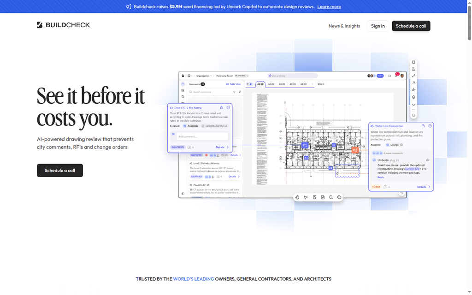Click the megaphone icon in announcement banner
Image resolution: width=472 pixels, height=295 pixels.
[x=129, y=6]
